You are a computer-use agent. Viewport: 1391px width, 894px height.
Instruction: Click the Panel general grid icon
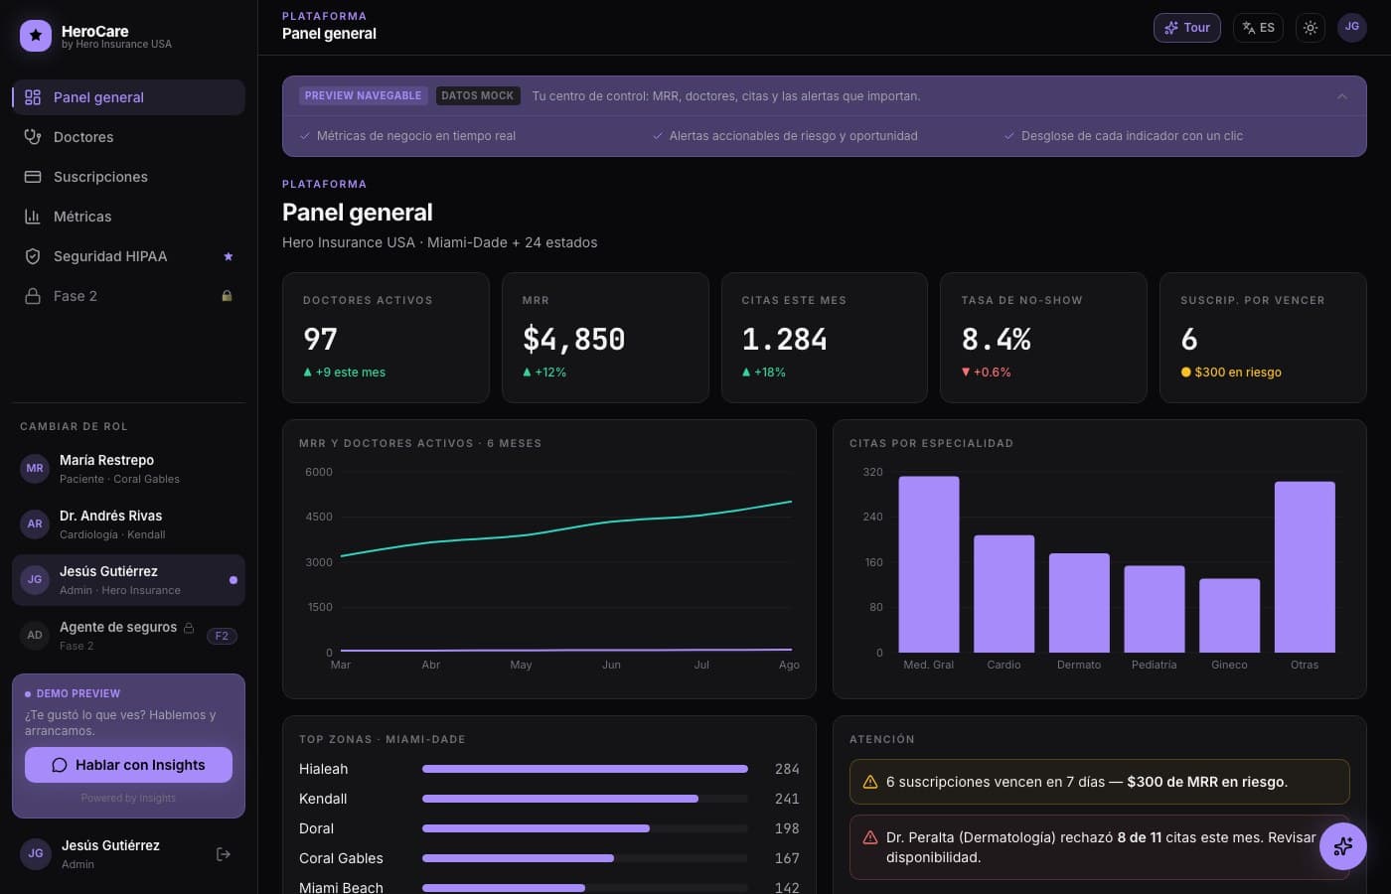[x=33, y=97]
